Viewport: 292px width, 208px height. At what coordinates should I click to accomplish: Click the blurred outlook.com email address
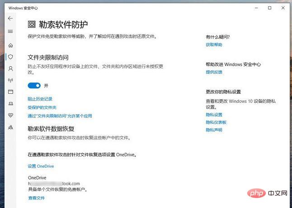point(54,184)
